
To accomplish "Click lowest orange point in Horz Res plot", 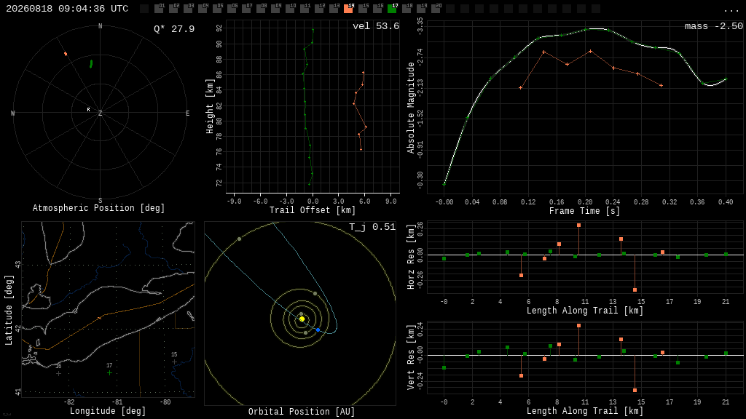I will point(635,290).
